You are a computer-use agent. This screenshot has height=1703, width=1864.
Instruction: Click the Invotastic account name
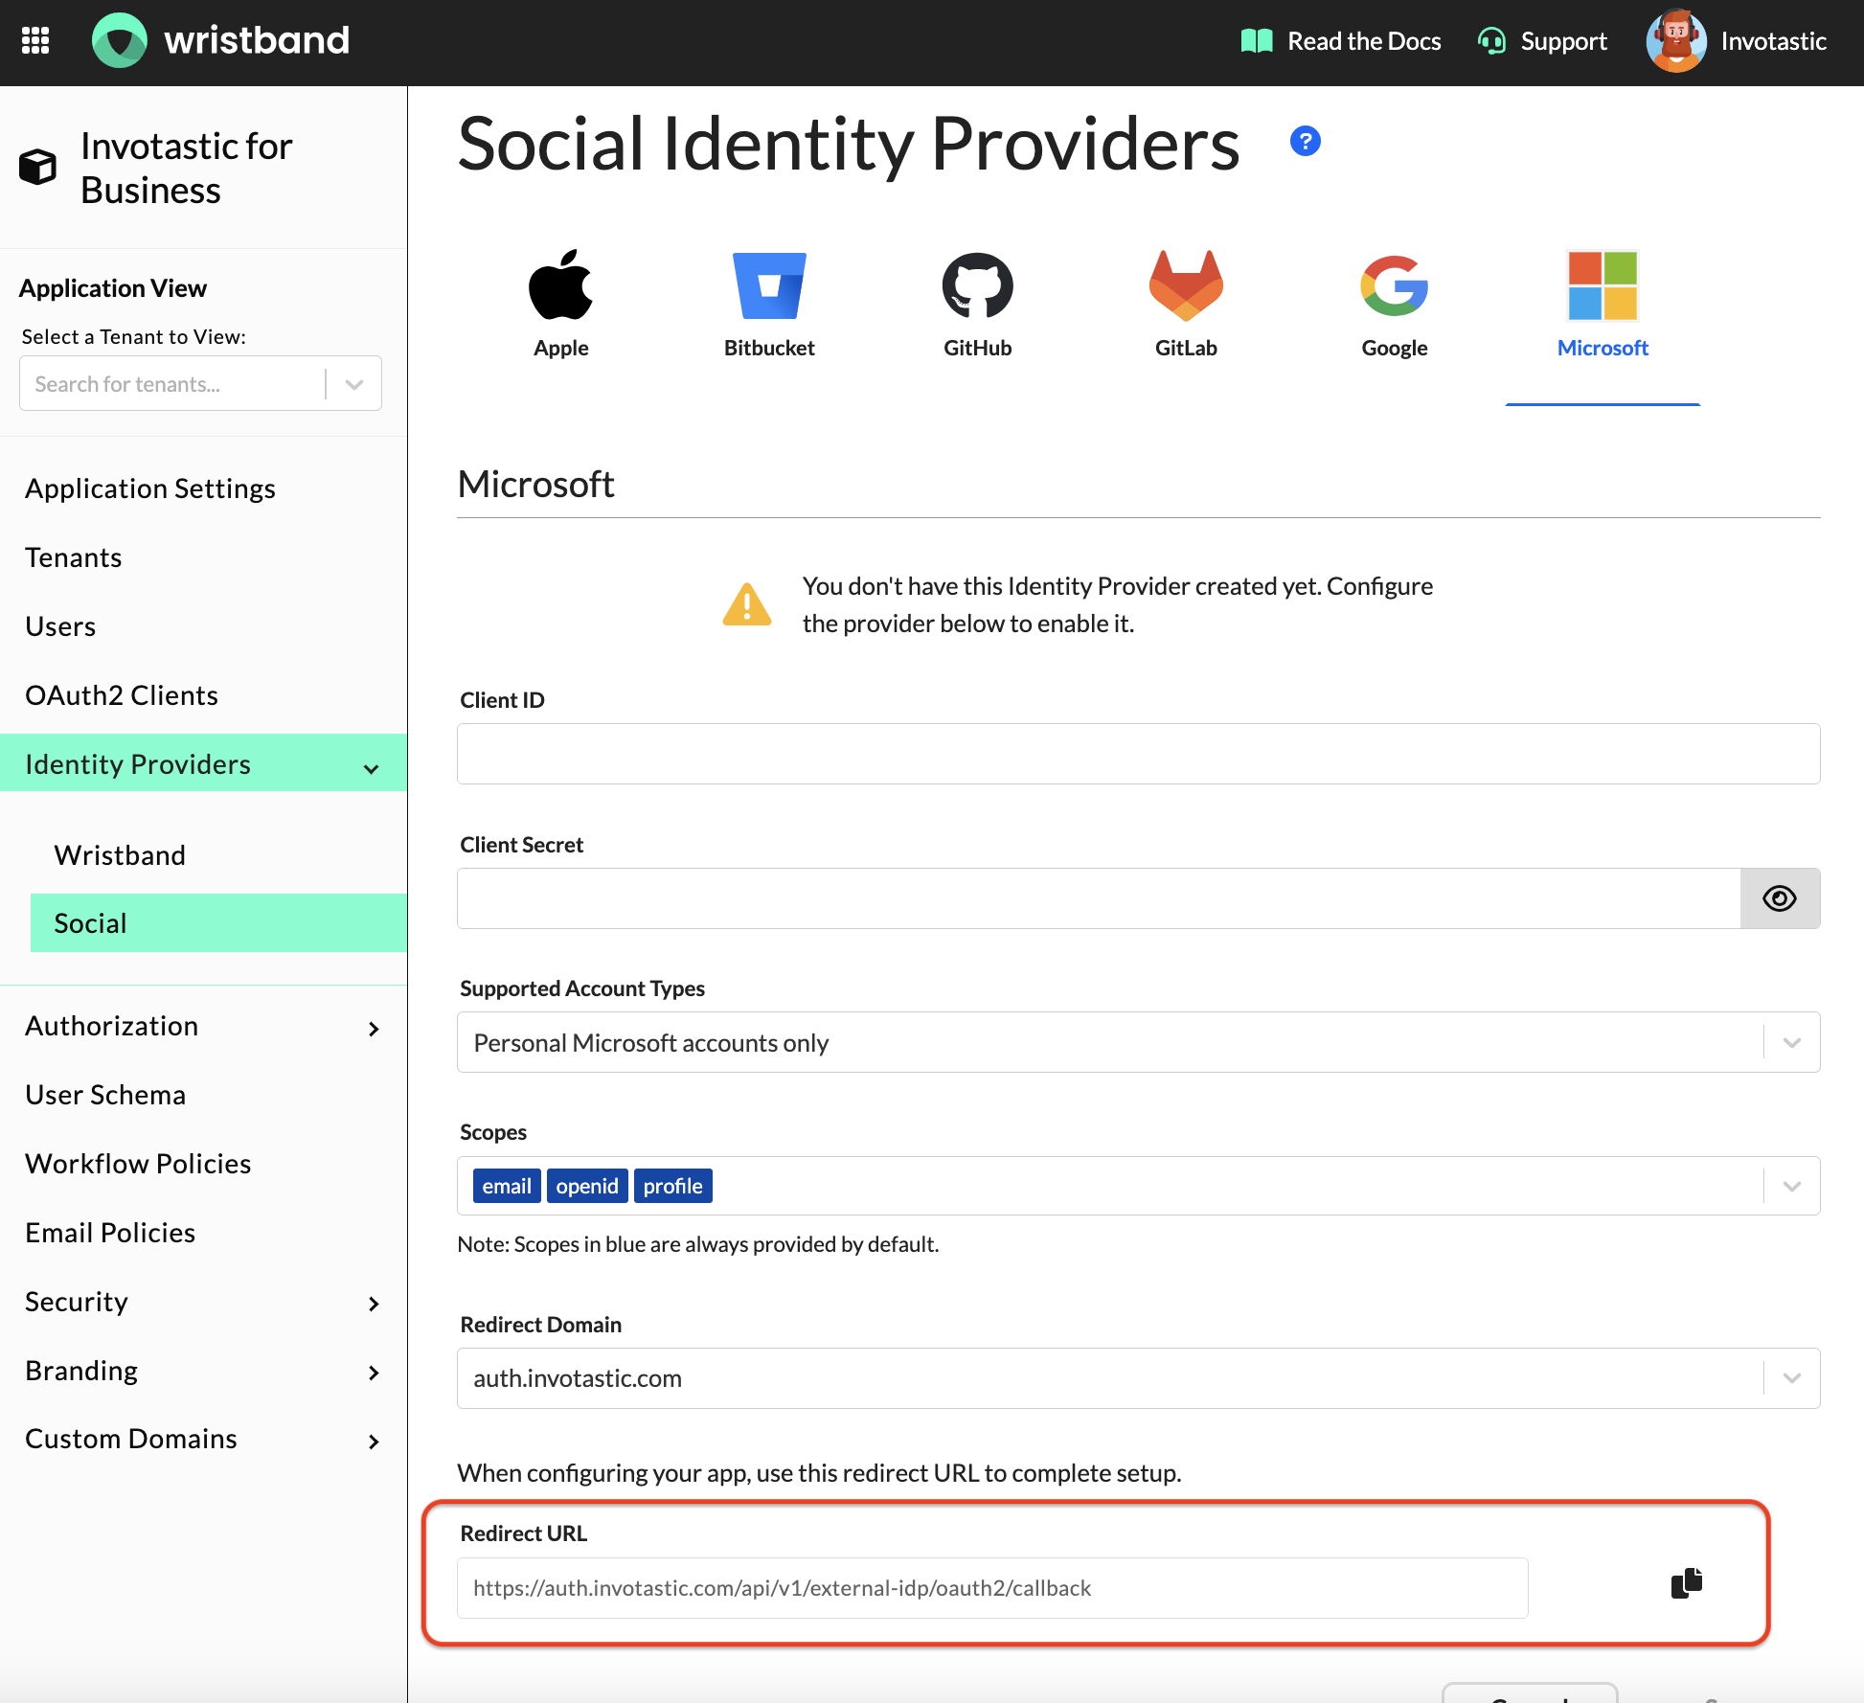pyautogui.click(x=1773, y=41)
